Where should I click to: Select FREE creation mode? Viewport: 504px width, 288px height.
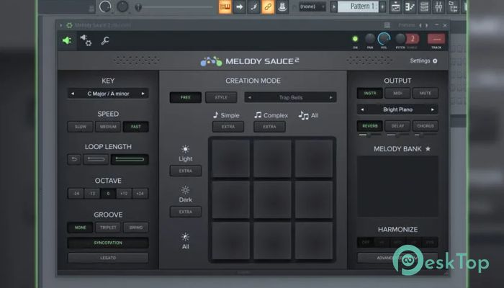tap(186, 97)
